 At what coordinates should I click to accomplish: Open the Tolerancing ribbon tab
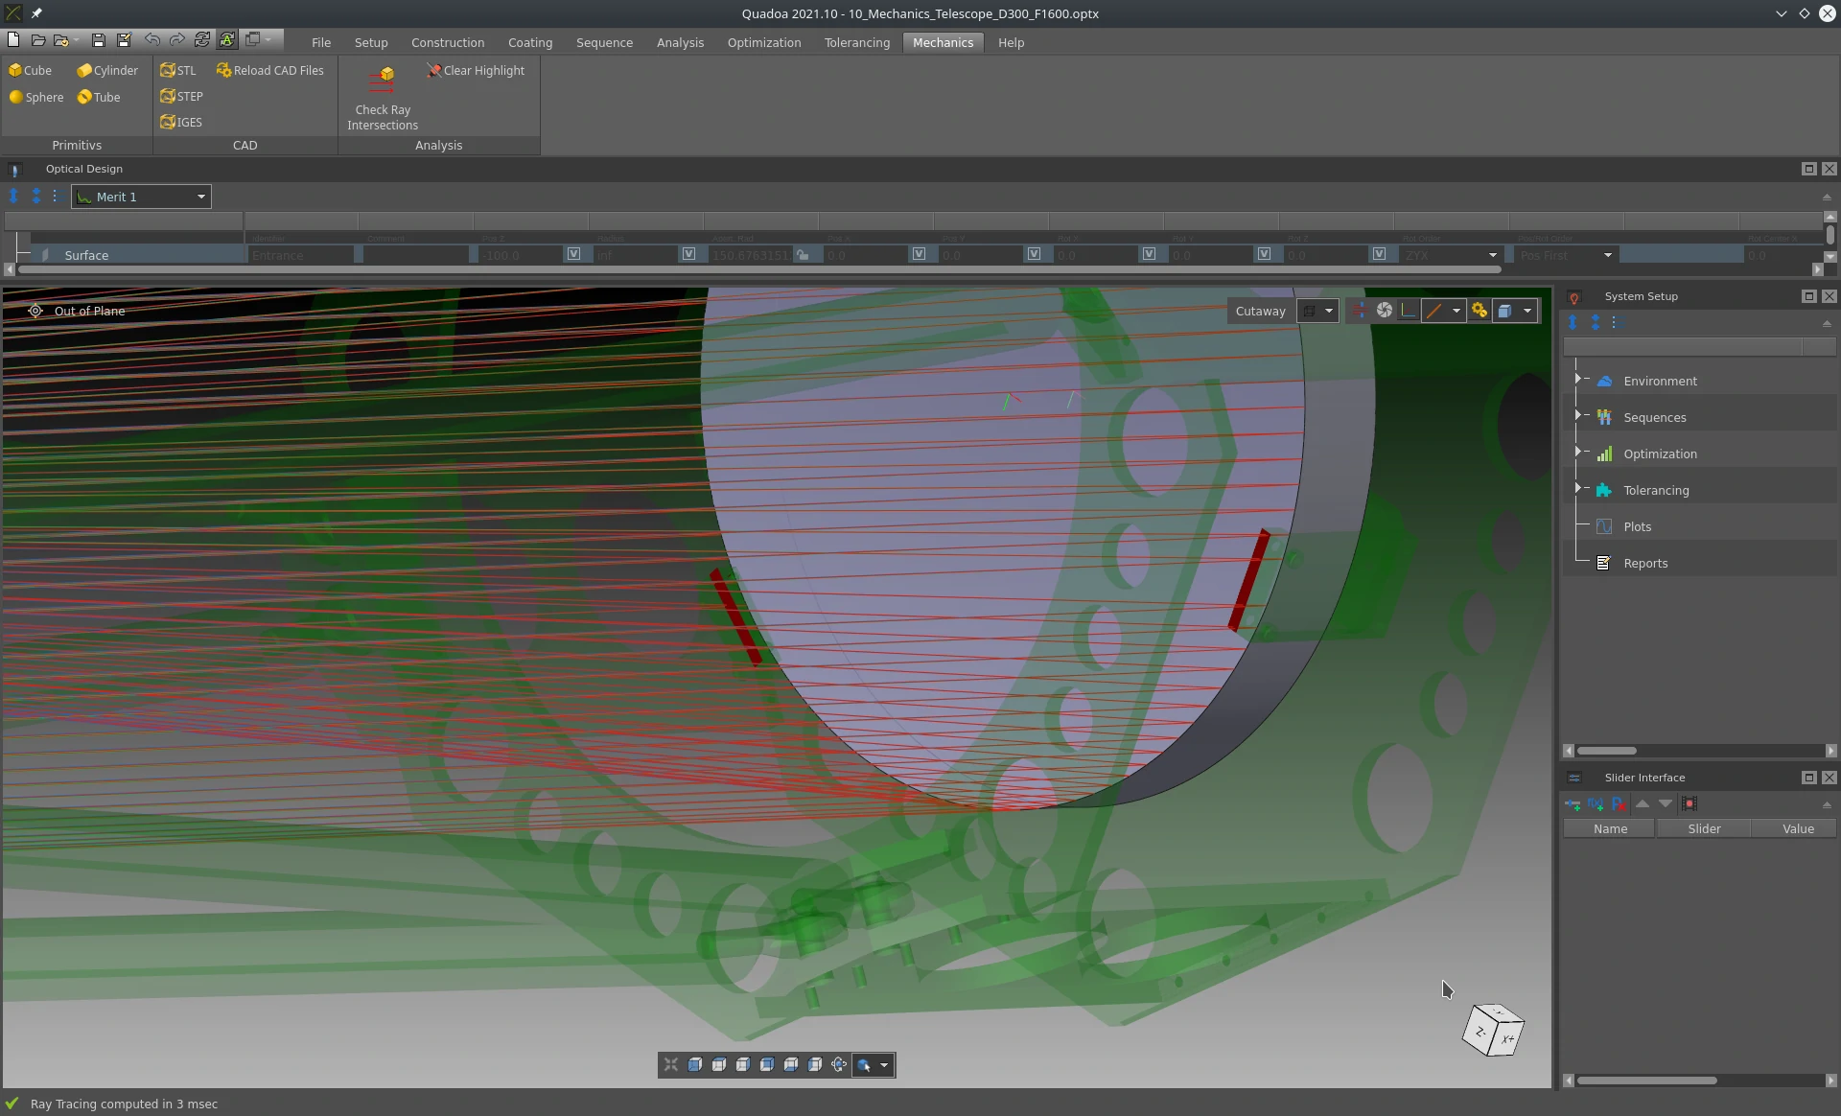click(x=856, y=42)
